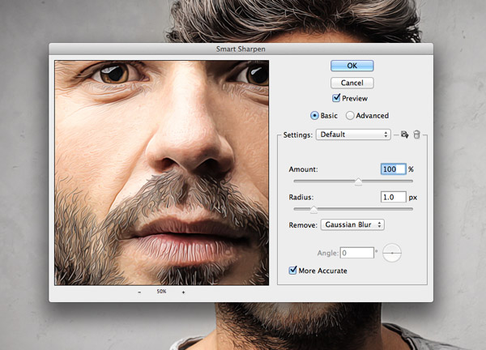
Task: Save current settings with disk icon
Action: click(404, 134)
